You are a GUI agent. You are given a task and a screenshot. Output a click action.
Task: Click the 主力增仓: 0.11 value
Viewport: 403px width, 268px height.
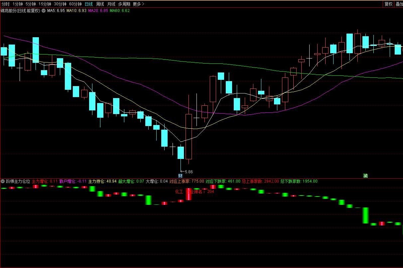pyautogui.click(x=45, y=181)
